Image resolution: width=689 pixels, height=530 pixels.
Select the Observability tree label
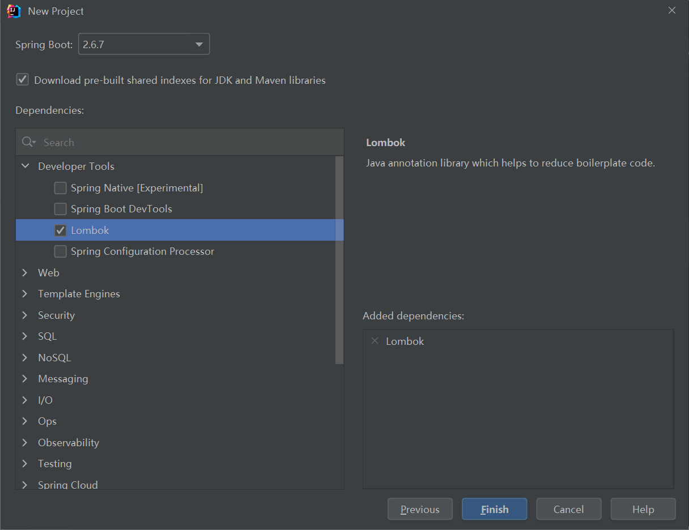tap(69, 442)
